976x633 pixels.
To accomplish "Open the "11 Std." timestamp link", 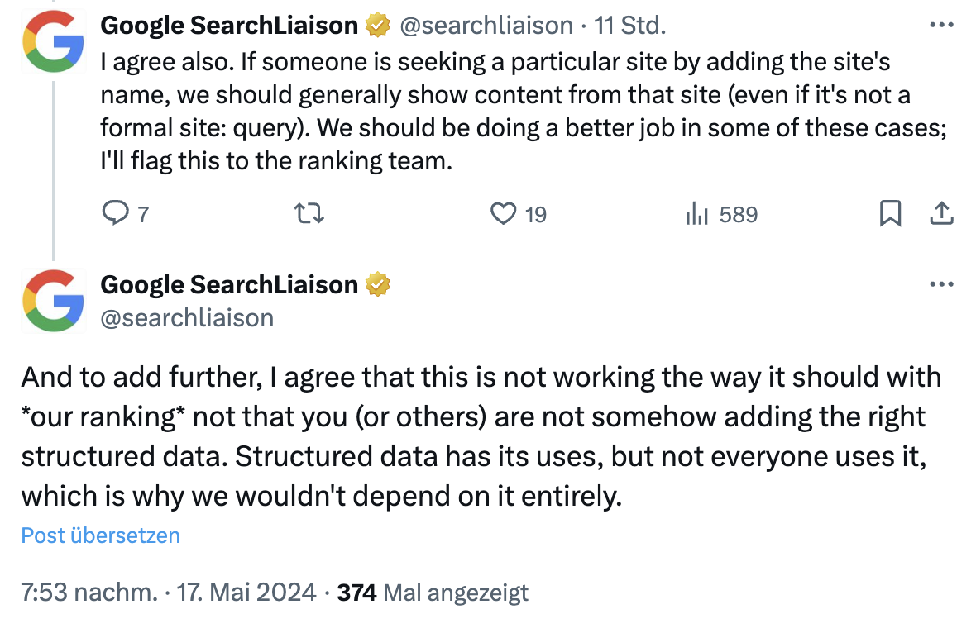I will [x=630, y=26].
